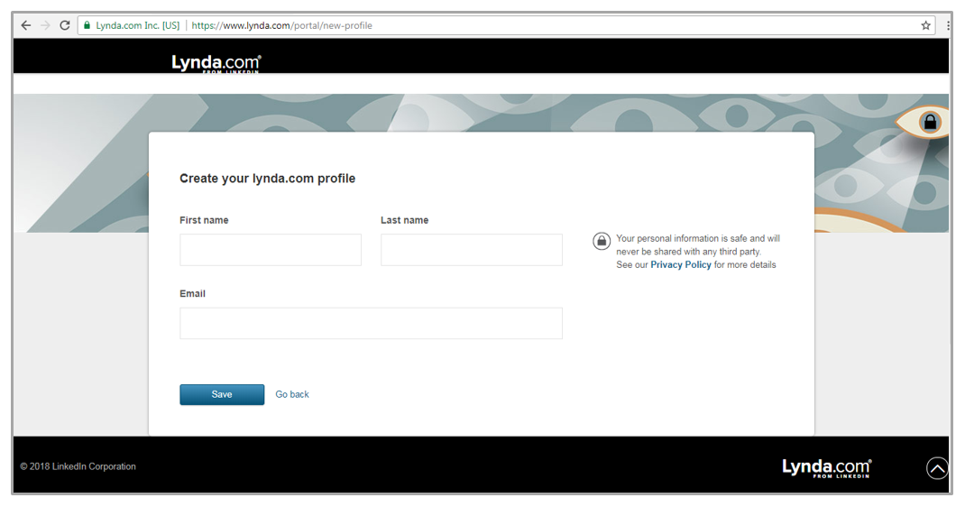
Task: Click into the Email field
Action: pos(371,323)
